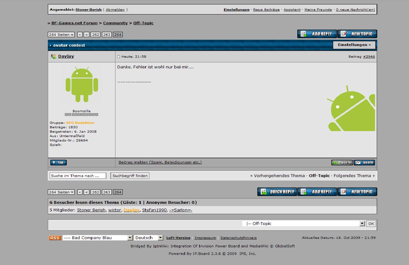Select current page 264 in top pagination
The height and width of the screenshot is (265, 409).
(x=118, y=35)
